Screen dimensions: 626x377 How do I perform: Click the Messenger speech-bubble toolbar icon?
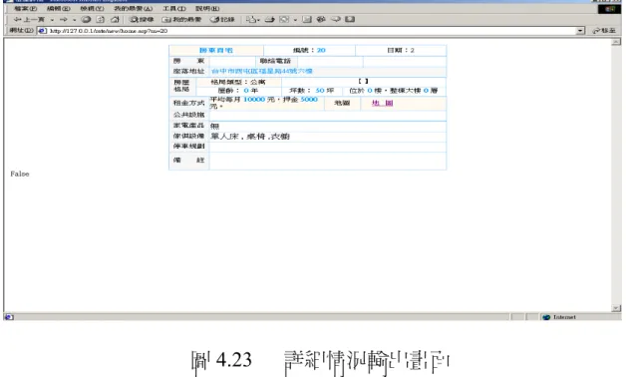(336, 19)
